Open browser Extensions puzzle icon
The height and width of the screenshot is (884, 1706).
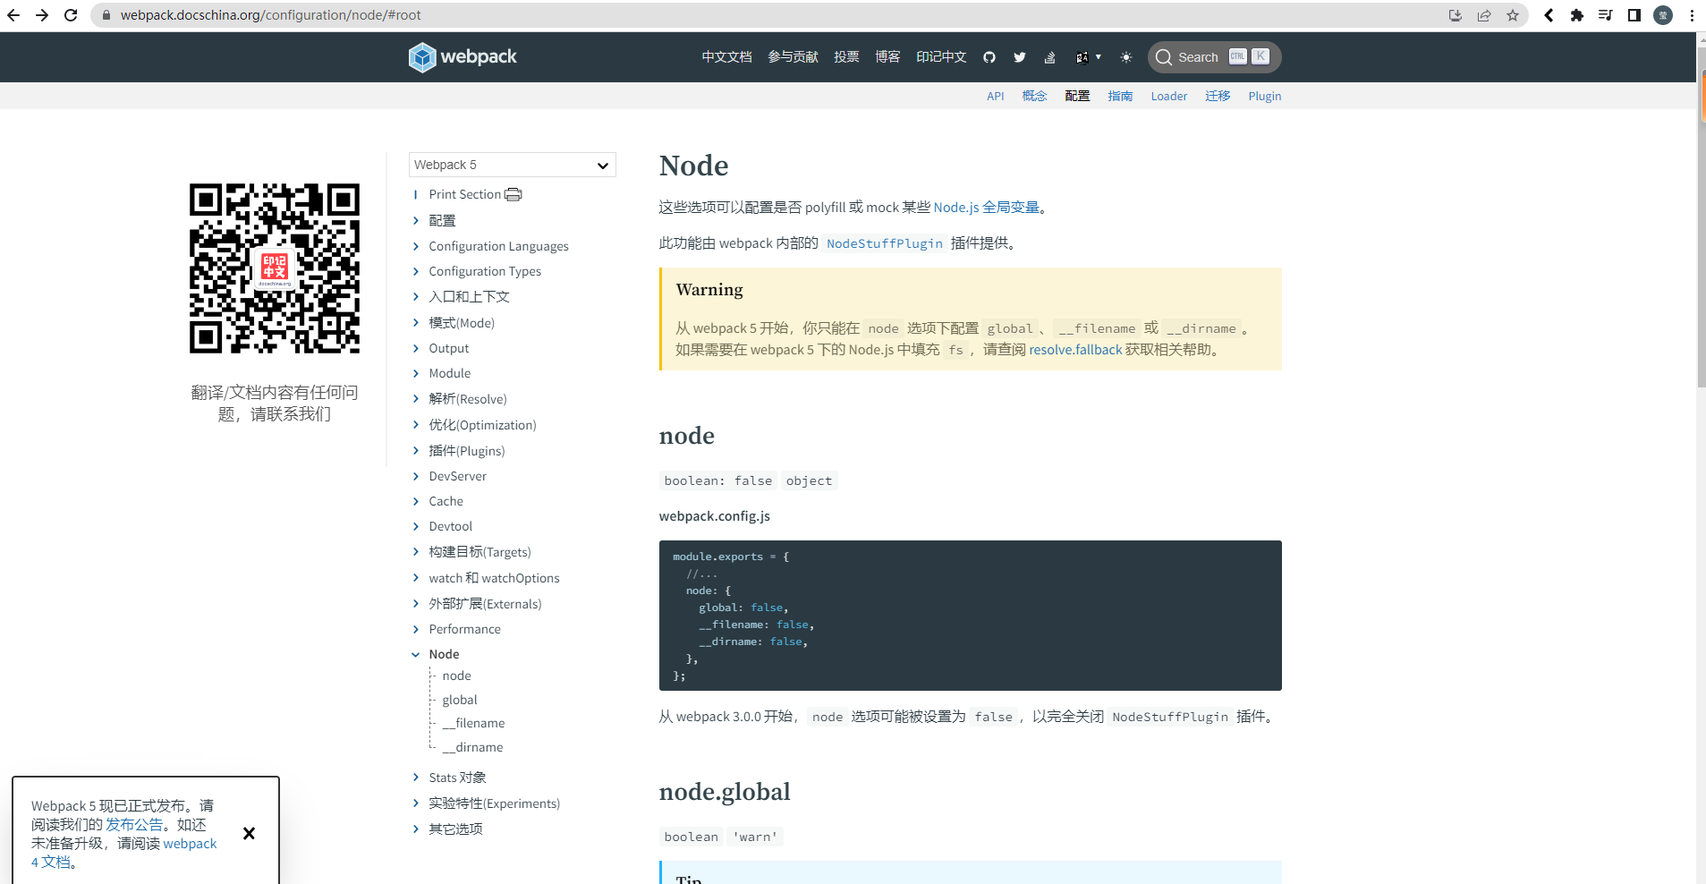click(1577, 15)
